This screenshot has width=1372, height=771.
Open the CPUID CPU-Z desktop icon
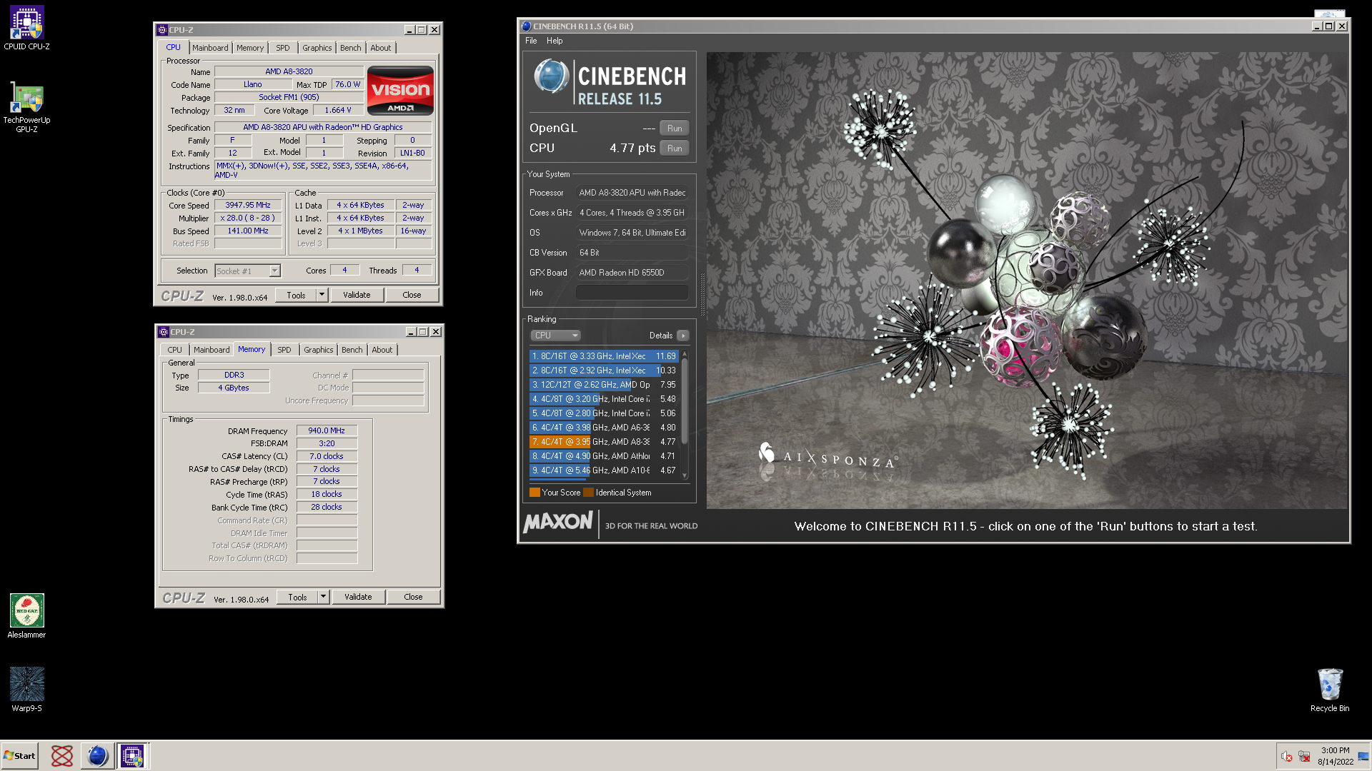(26, 28)
